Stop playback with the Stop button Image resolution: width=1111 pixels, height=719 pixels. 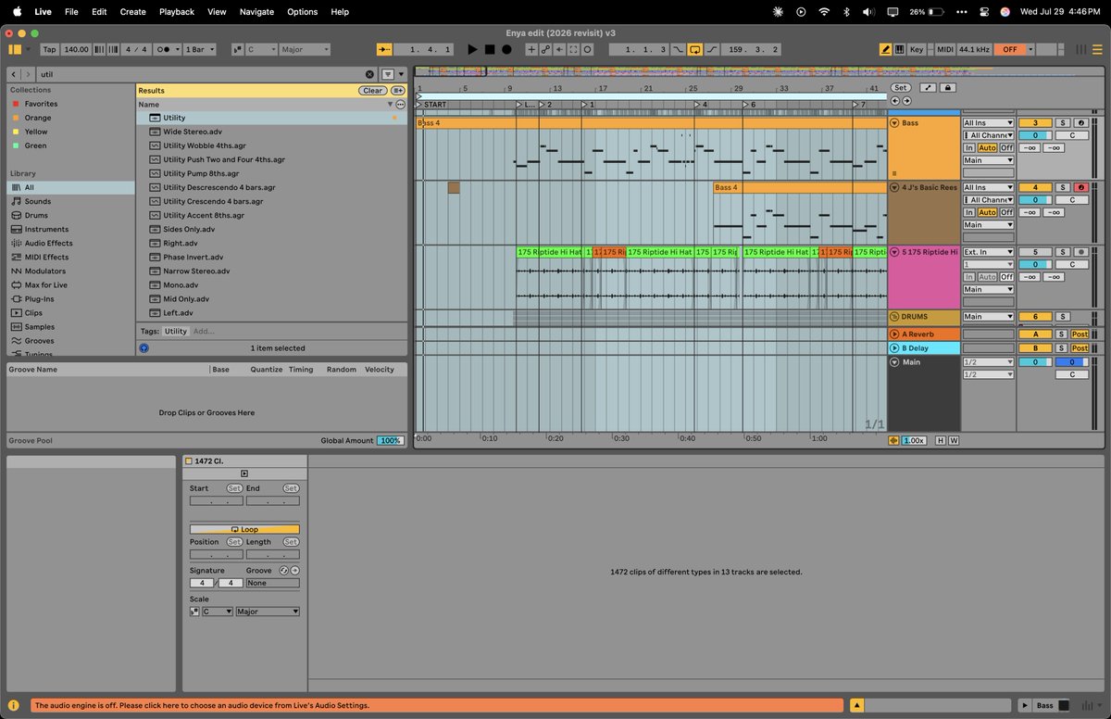point(490,49)
